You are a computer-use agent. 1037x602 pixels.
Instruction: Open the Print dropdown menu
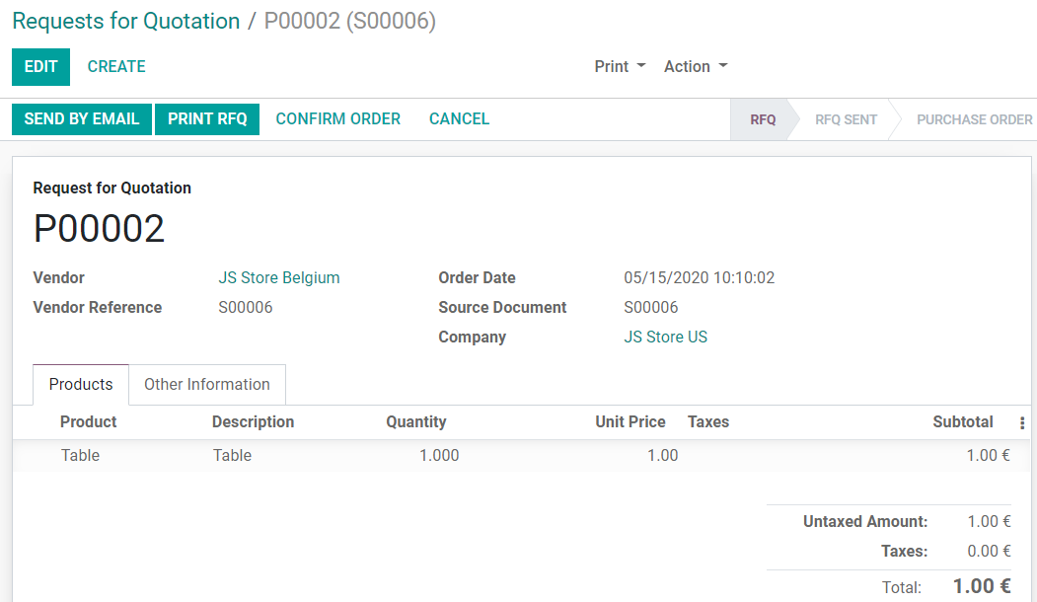[x=619, y=66]
